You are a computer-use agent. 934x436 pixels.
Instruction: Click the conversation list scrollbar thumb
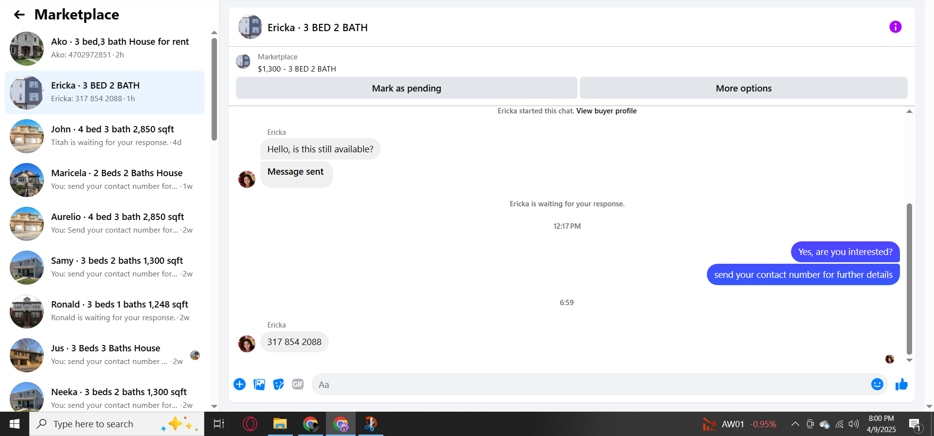point(214,89)
